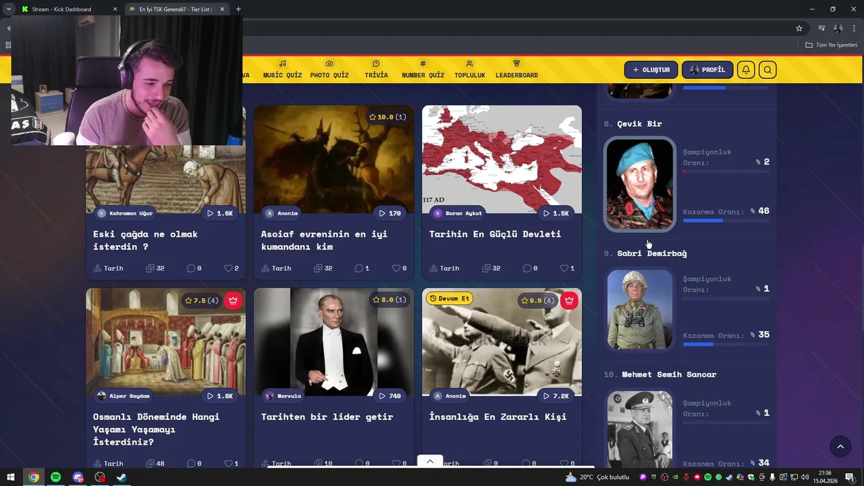Image resolution: width=864 pixels, height=486 pixels.
Task: Click the site search magnifier icon
Action: tap(767, 70)
